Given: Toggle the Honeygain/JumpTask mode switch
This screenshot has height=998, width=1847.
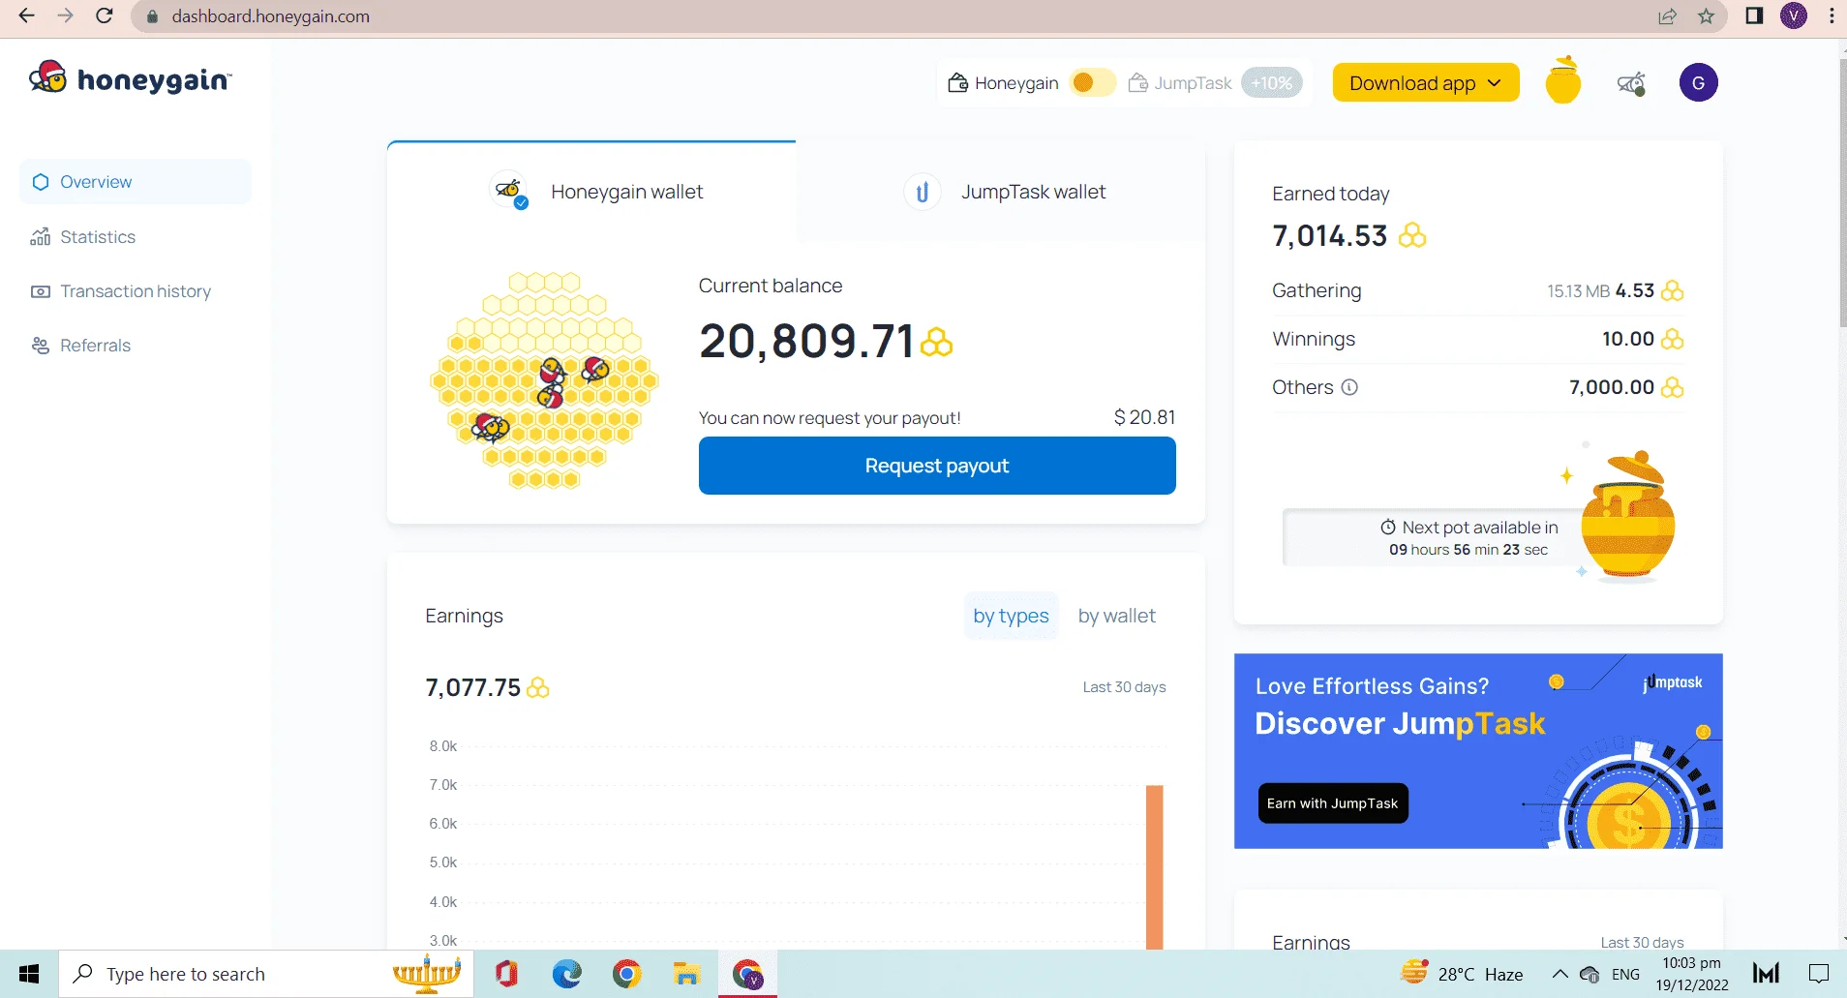Looking at the screenshot, I should click(1092, 83).
